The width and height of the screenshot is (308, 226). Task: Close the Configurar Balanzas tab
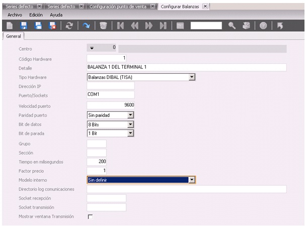[x=205, y=6]
